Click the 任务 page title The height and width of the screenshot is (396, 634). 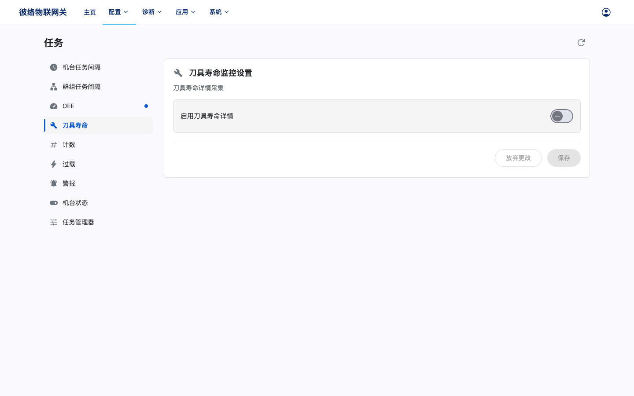coord(54,43)
